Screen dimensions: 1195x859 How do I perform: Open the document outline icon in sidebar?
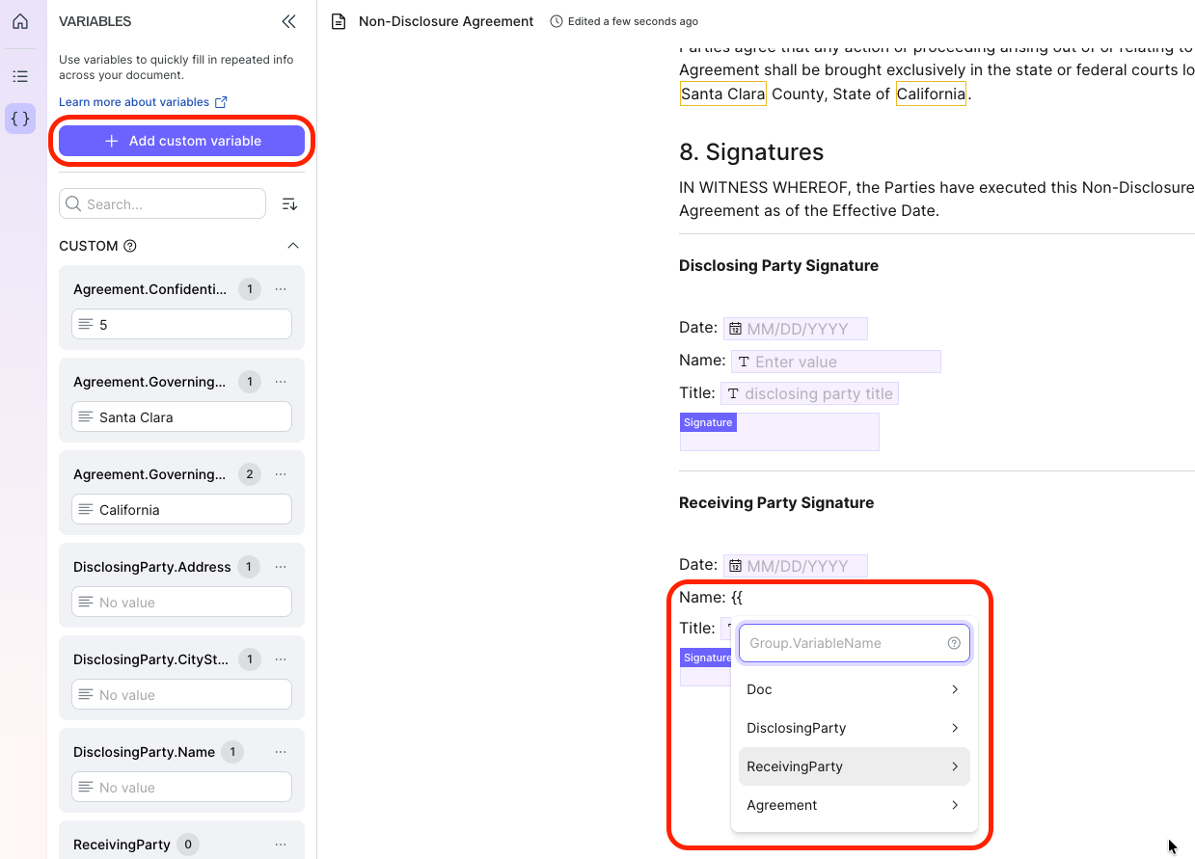click(x=19, y=75)
